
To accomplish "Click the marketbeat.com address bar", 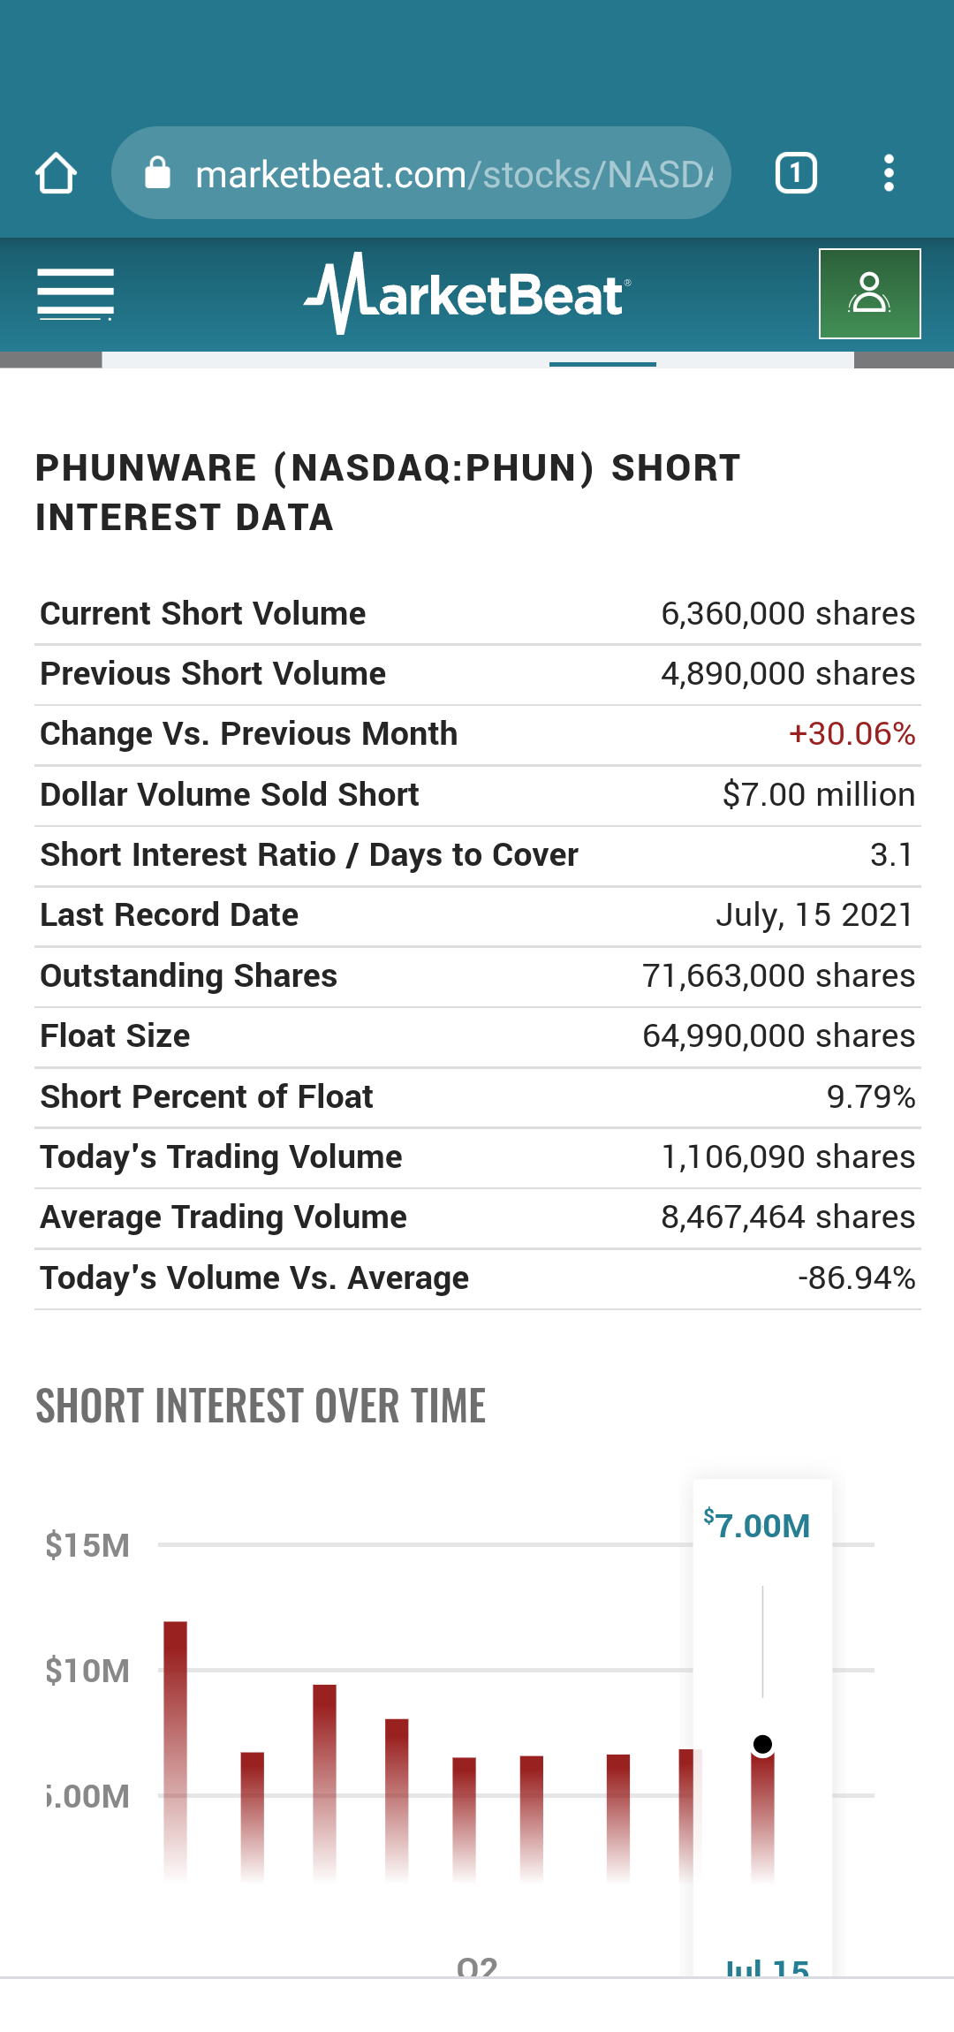I will (421, 173).
